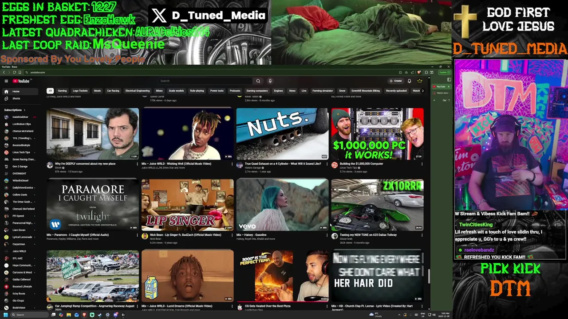Click the Brave Shields lion icon

coord(419,72)
